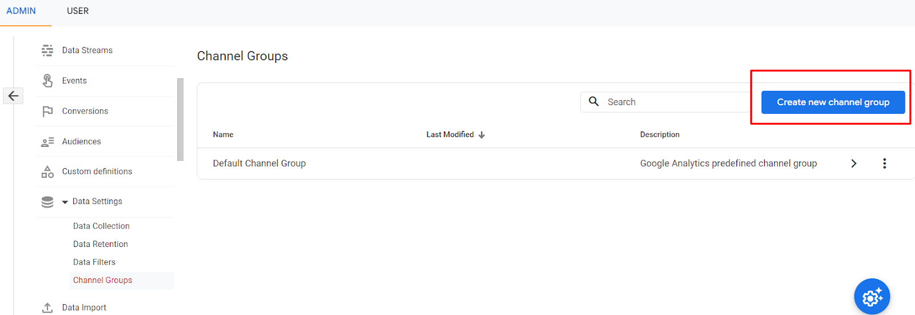Click the Data Settings database icon
915x315 pixels.
47,202
